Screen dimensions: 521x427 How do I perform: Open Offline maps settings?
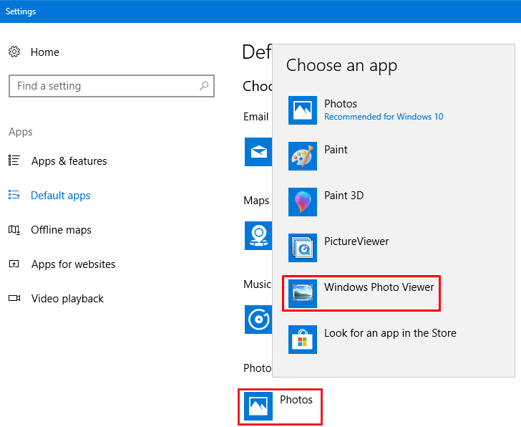pos(61,230)
